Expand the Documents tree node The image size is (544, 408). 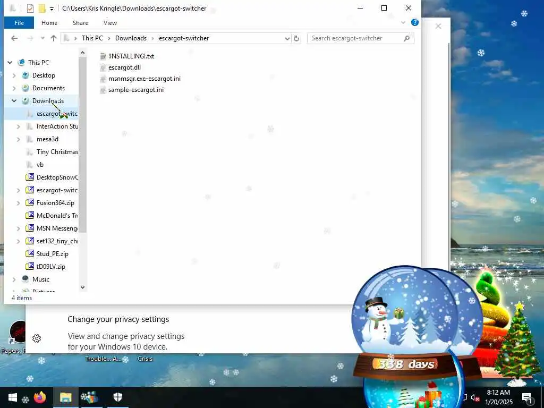coord(14,88)
